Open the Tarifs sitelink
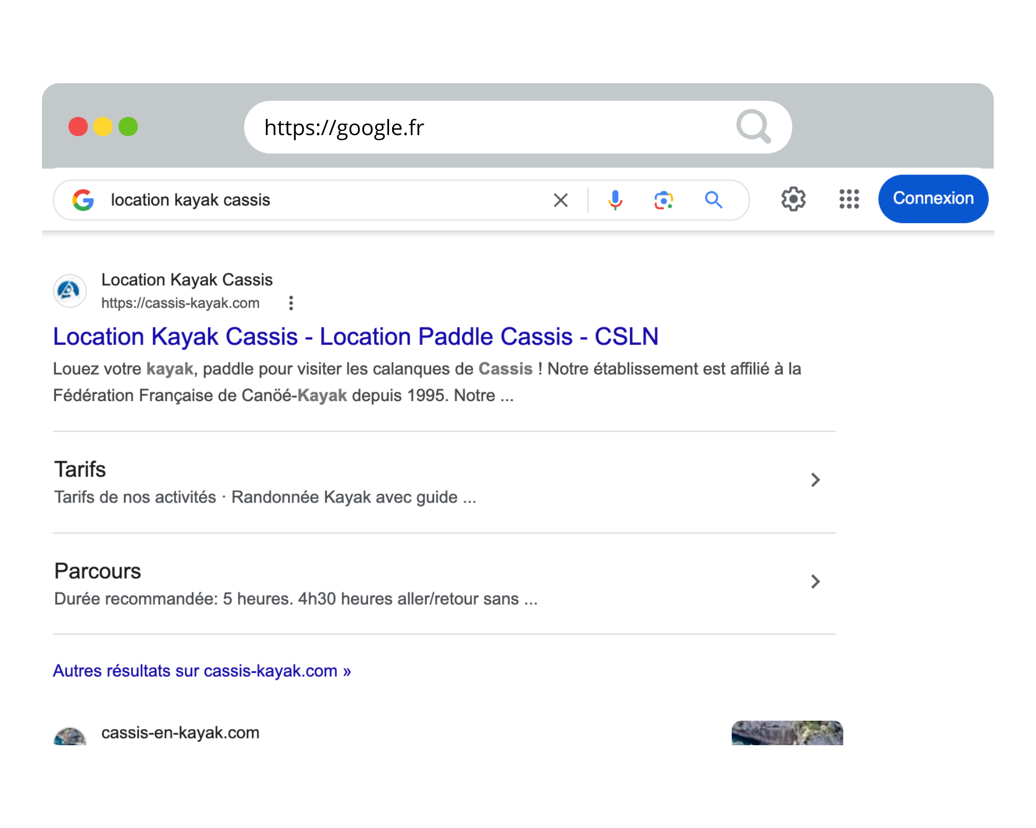The width and height of the screenshot is (1036, 828). 444,482
